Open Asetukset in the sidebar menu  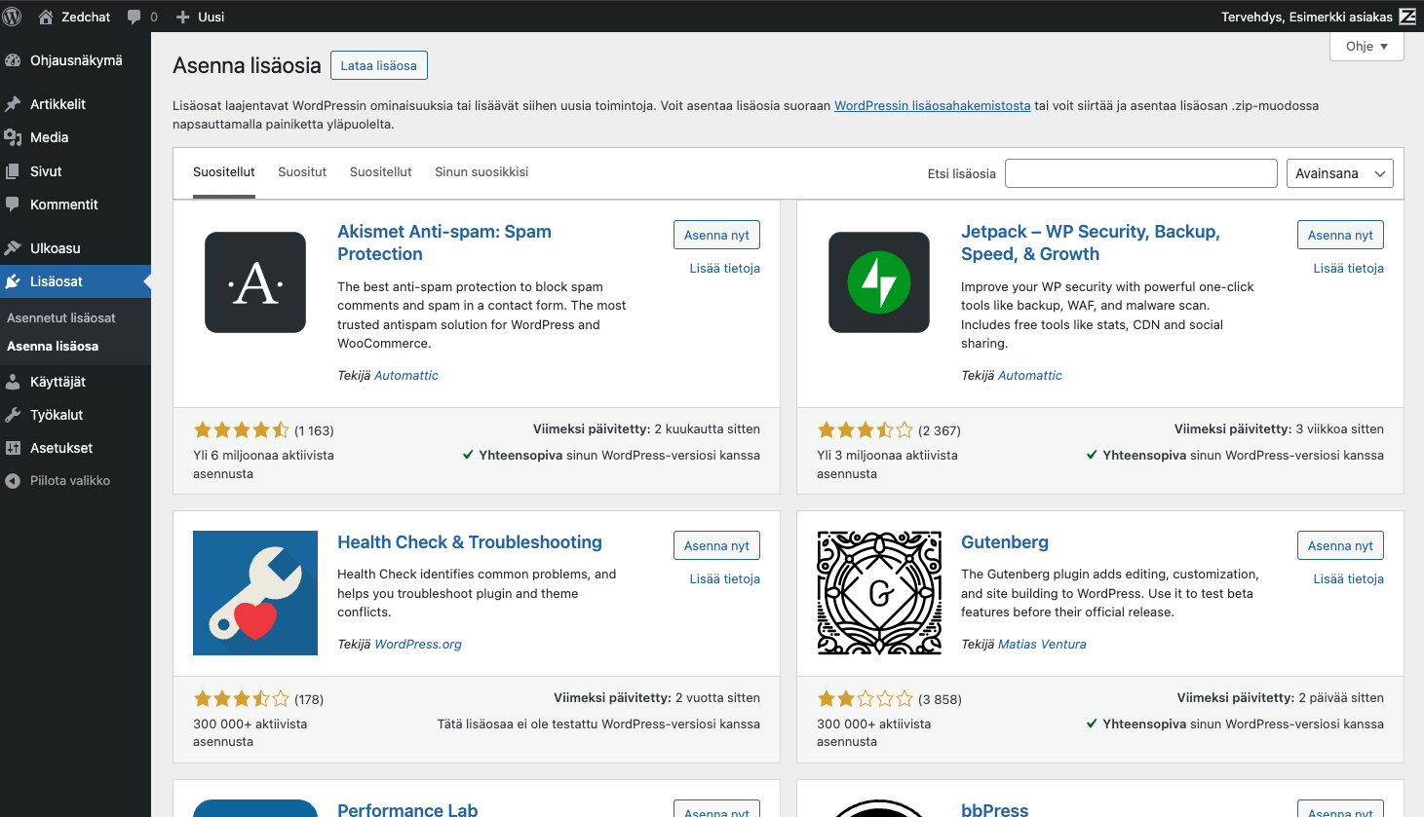click(61, 448)
